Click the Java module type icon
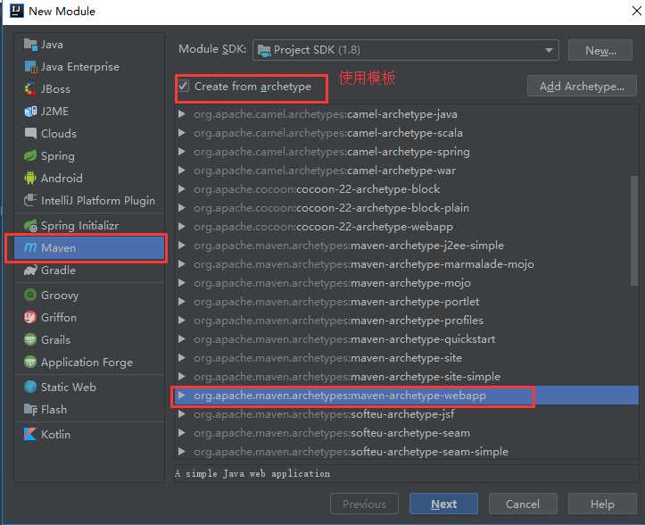The width and height of the screenshot is (645, 525). (31, 44)
